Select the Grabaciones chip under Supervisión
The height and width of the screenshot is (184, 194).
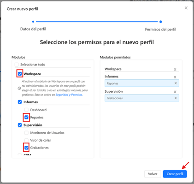pos(142,98)
